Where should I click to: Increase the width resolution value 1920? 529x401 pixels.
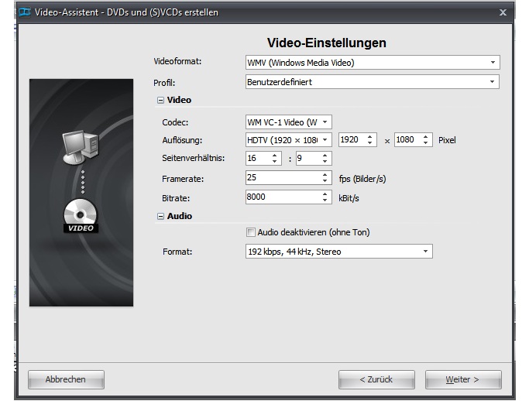[370, 137]
